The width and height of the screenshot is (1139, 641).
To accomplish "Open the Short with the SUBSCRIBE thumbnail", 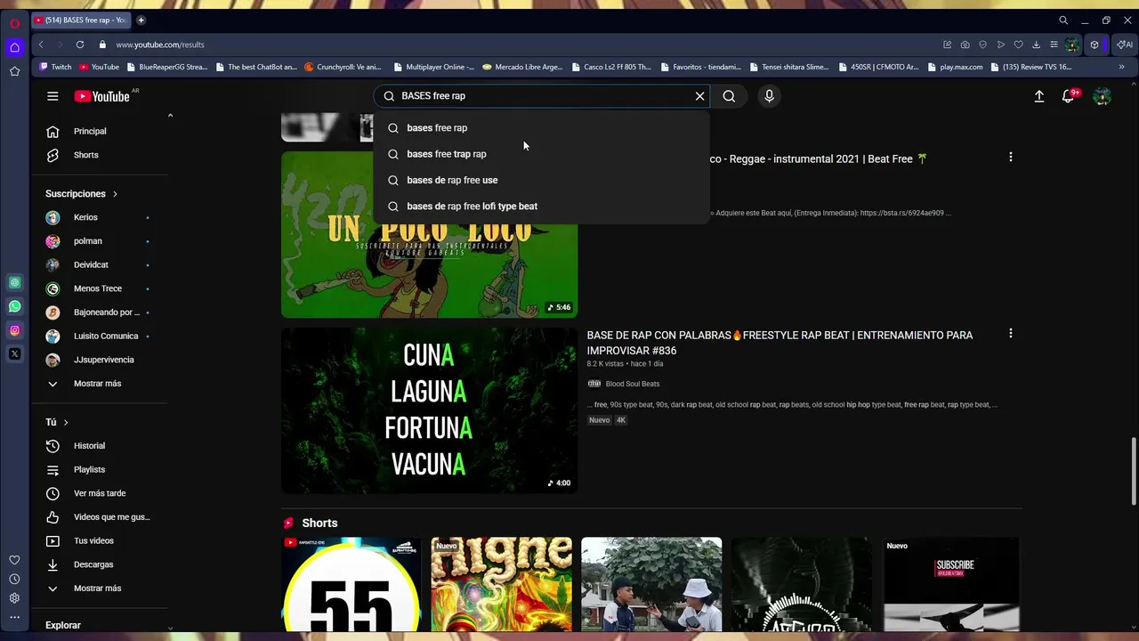I will [951, 584].
